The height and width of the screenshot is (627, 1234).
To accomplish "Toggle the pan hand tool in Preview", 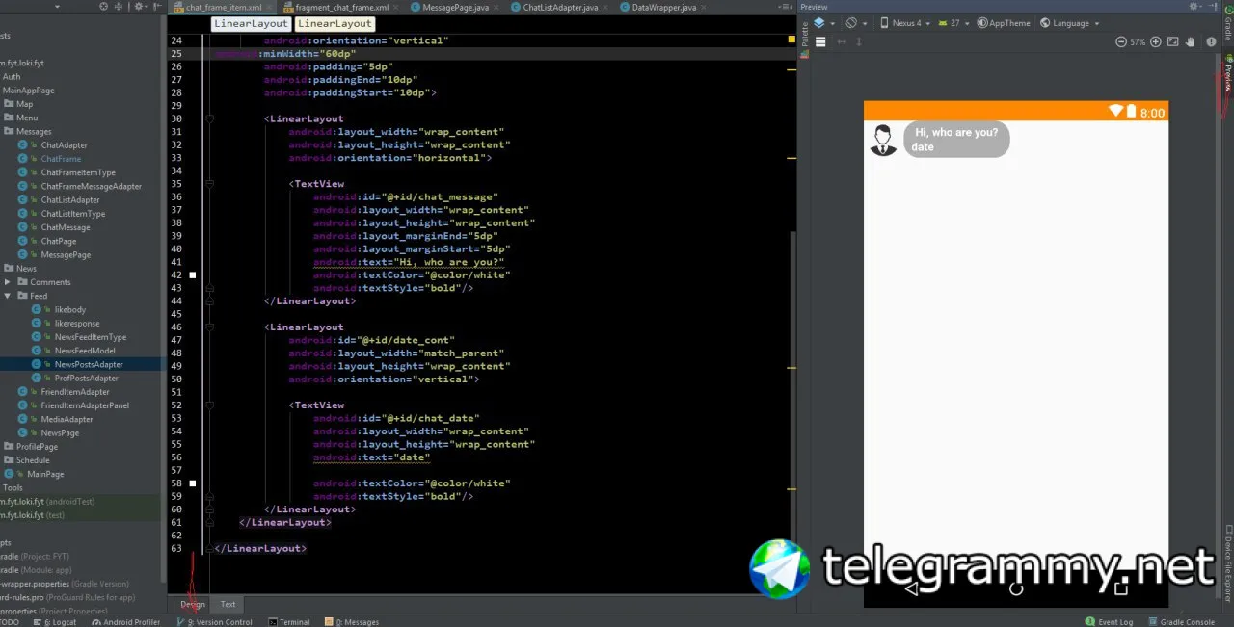I will pos(1191,42).
